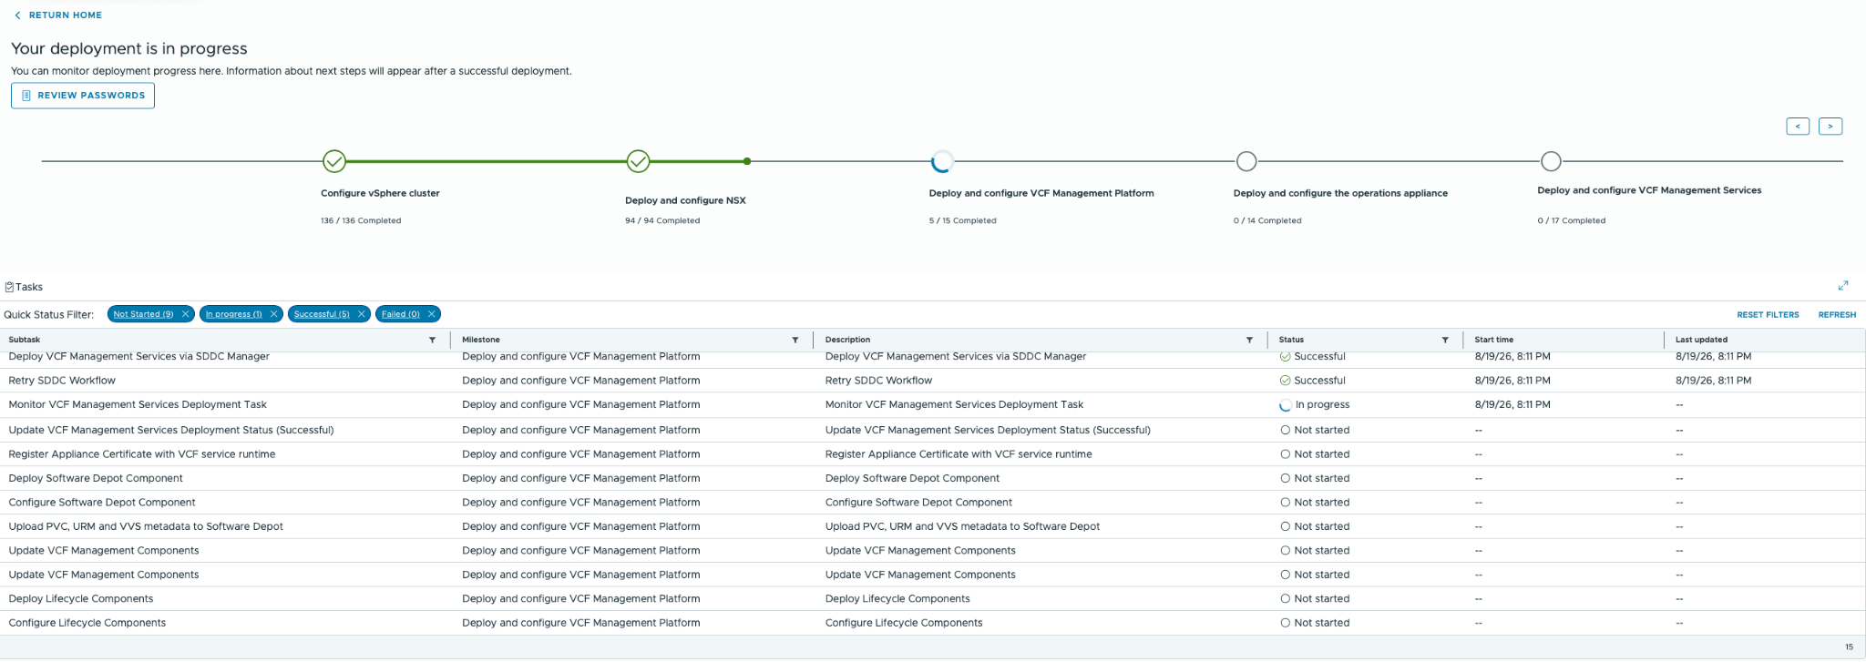Click Not started status of Deploy Software Depot Component
1866x662 pixels.
(x=1315, y=478)
